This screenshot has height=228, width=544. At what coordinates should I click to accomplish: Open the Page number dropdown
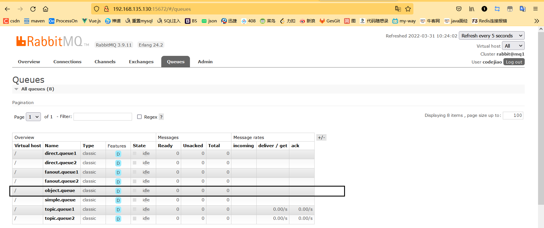33,117
